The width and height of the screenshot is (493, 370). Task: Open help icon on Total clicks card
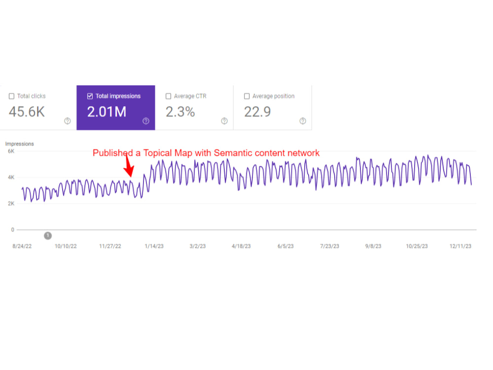click(x=68, y=121)
